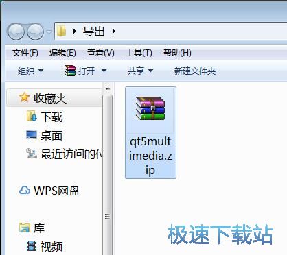Screen dimensions: 287x255
Task: Click the recent places icon
Action: pos(32,154)
